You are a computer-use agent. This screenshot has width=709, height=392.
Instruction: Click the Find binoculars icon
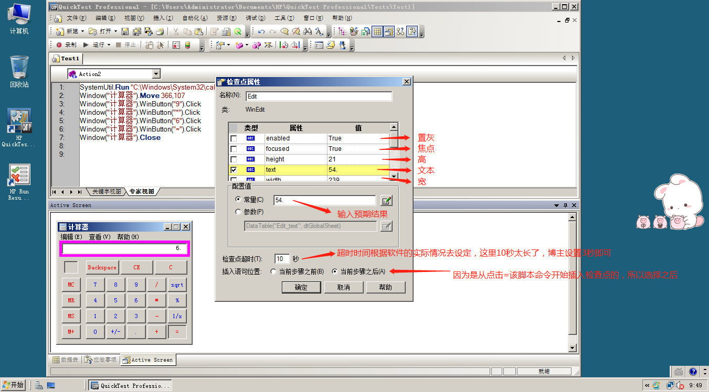point(308,31)
